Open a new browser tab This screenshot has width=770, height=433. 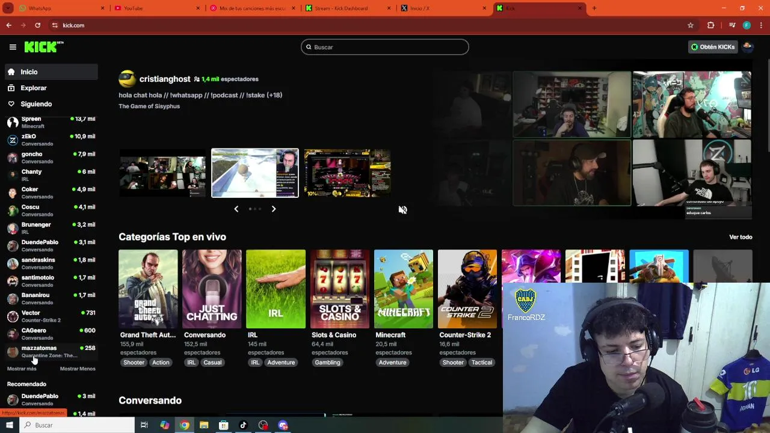(594, 8)
